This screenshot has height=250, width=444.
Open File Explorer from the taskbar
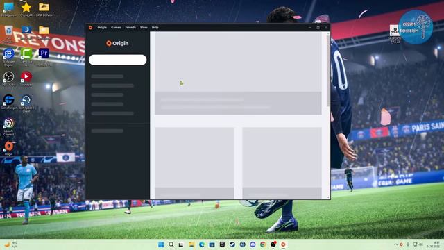coord(191,244)
